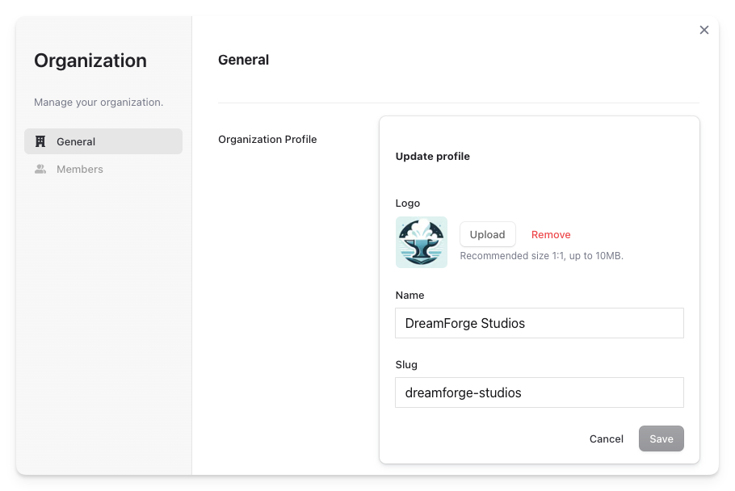Click the large Organization sidebar heading
The image size is (735, 491).
point(90,61)
